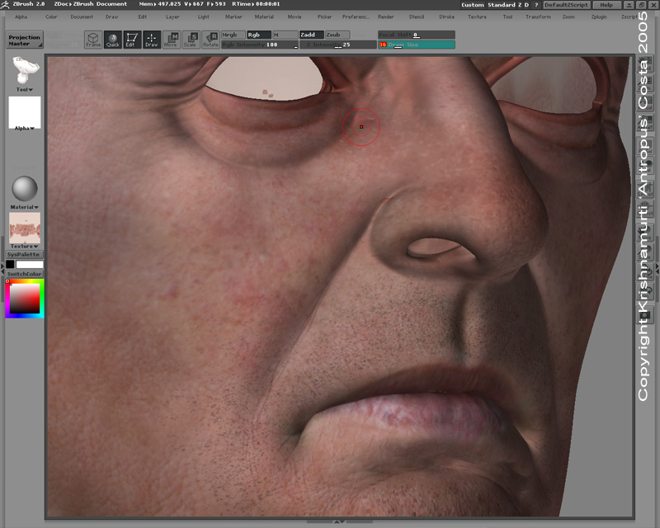The height and width of the screenshot is (528, 660).
Task: Click the RTime 00:00:01 readout
Action: 256,4
